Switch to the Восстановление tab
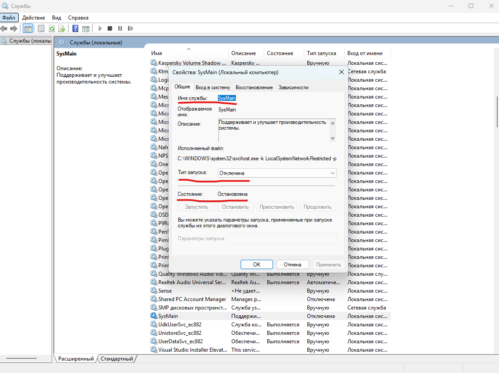The image size is (499, 373). click(254, 87)
